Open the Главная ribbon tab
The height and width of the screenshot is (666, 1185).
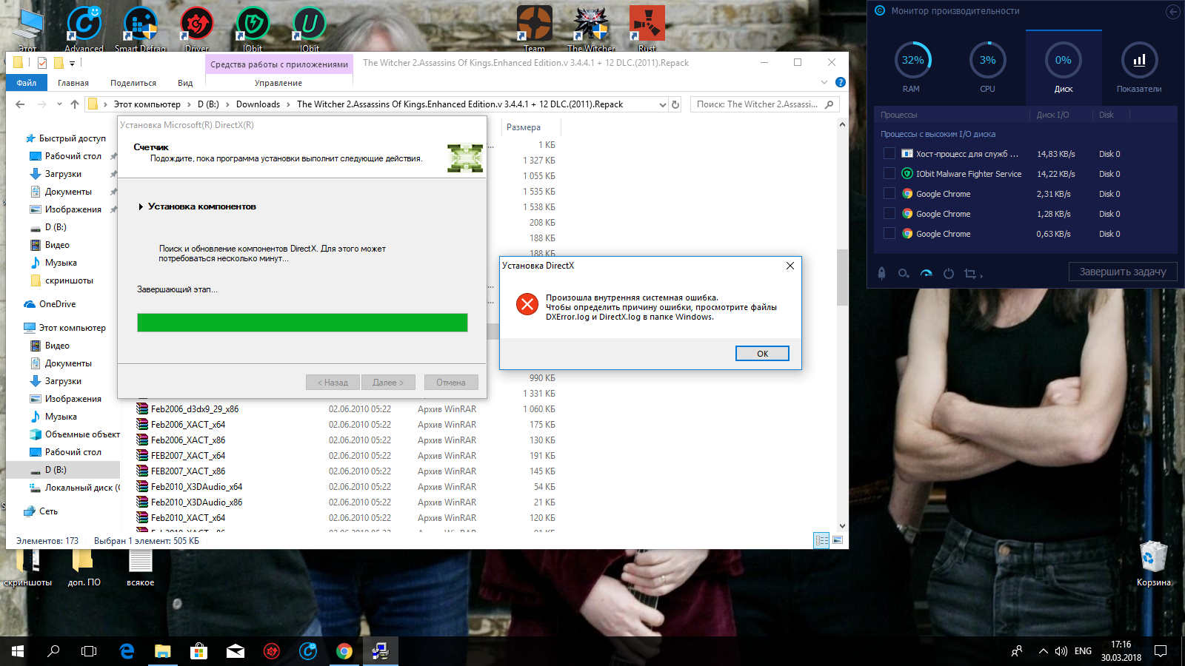coord(73,83)
